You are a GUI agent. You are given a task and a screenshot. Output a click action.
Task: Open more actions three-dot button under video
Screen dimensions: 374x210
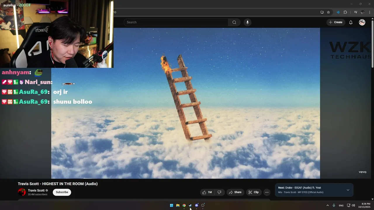point(267,192)
